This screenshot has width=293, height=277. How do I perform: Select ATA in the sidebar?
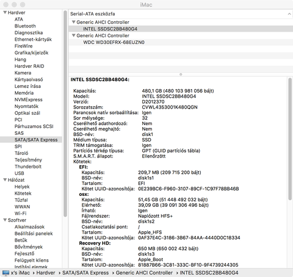point(19,20)
